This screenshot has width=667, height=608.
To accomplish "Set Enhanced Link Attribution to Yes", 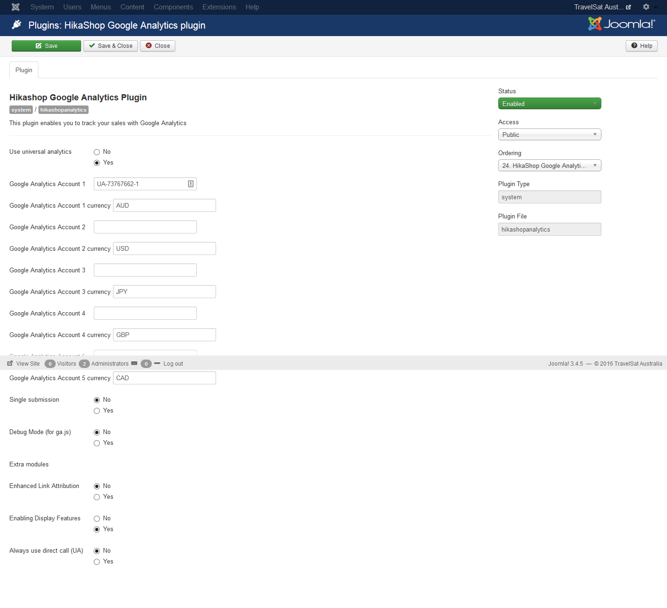I will 97,497.
